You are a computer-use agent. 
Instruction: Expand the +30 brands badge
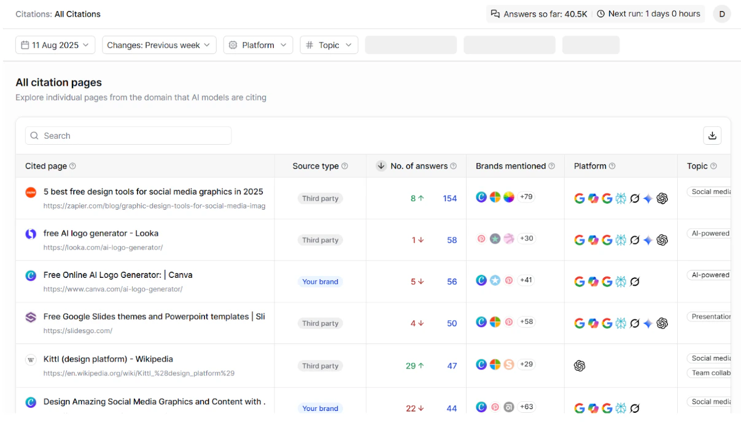tap(526, 239)
